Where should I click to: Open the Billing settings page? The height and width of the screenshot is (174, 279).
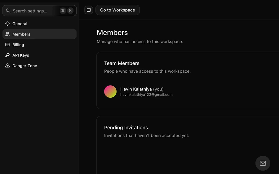coord(39,45)
